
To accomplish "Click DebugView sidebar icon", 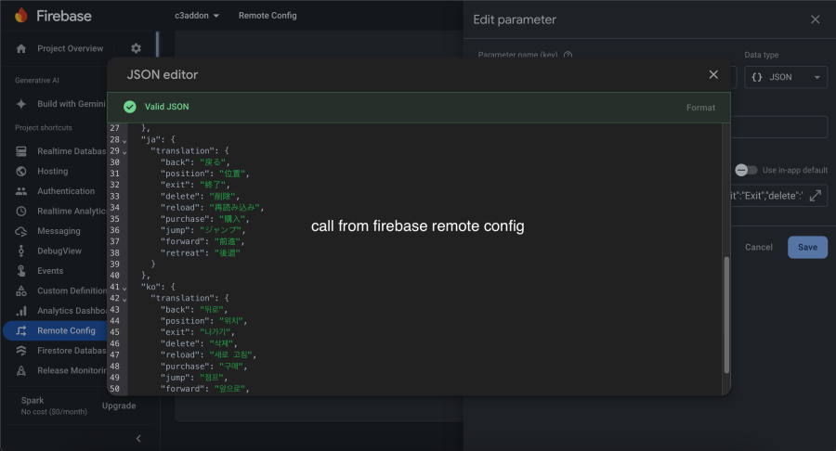I will point(21,251).
